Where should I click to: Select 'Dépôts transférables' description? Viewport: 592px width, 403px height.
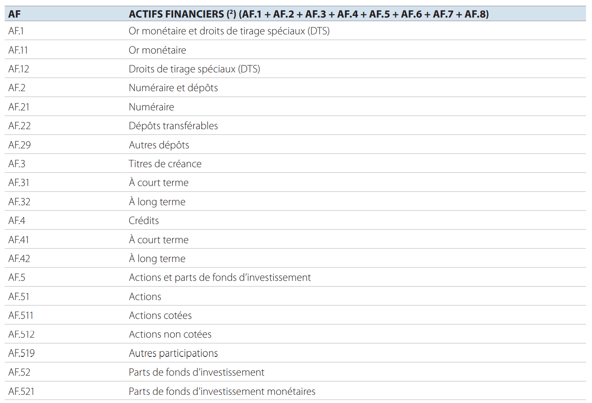(x=173, y=126)
